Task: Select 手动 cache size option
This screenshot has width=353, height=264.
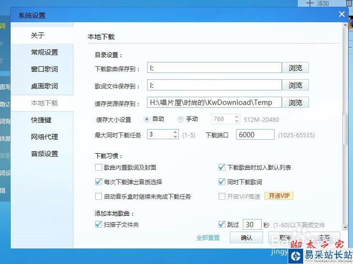Action: [x=180, y=119]
